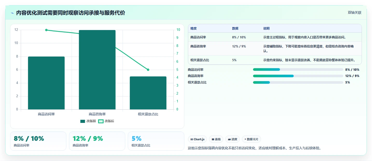Click the 商品访问率 bar in the chart
The width and height of the screenshot is (372, 161).
coord(46,83)
